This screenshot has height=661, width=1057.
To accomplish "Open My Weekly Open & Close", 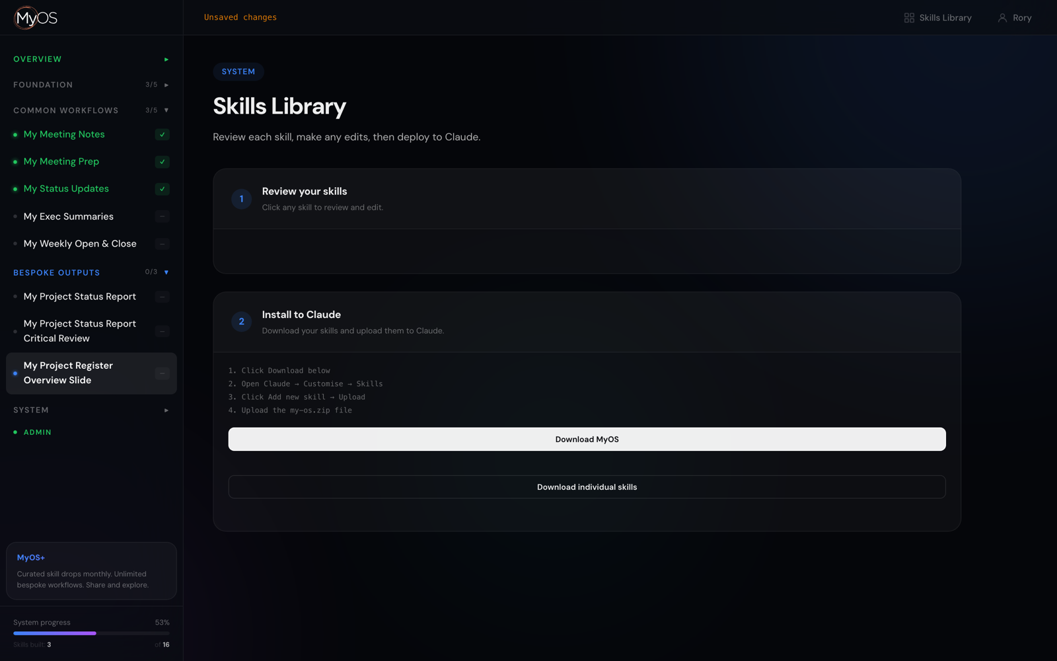I will pyautogui.click(x=80, y=243).
